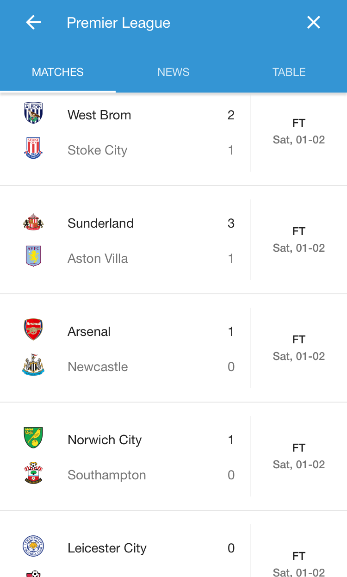This screenshot has width=347, height=577.
Task: Open Aston Villa team name
Action: click(98, 259)
